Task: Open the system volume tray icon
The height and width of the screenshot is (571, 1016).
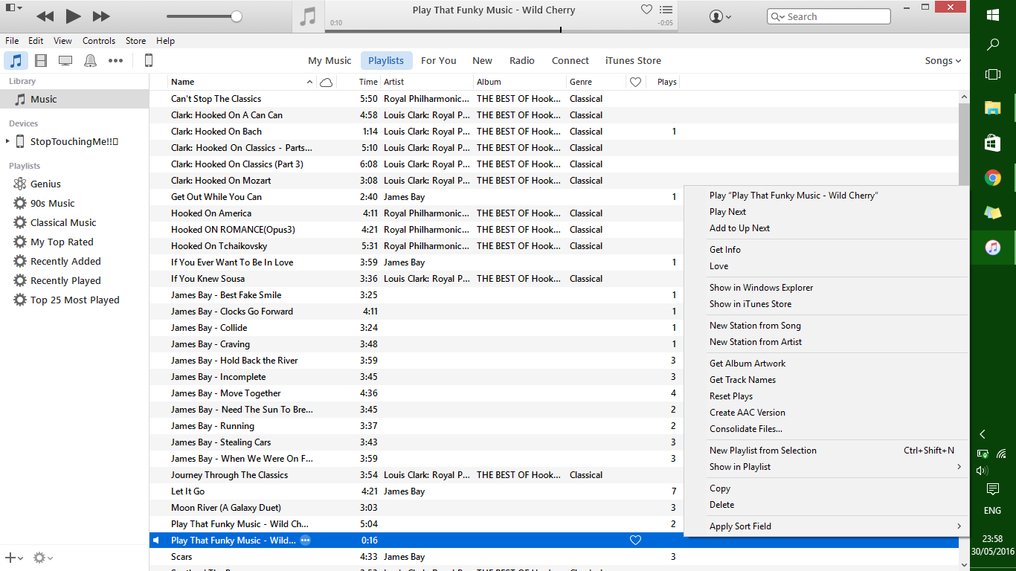Action: (983, 470)
